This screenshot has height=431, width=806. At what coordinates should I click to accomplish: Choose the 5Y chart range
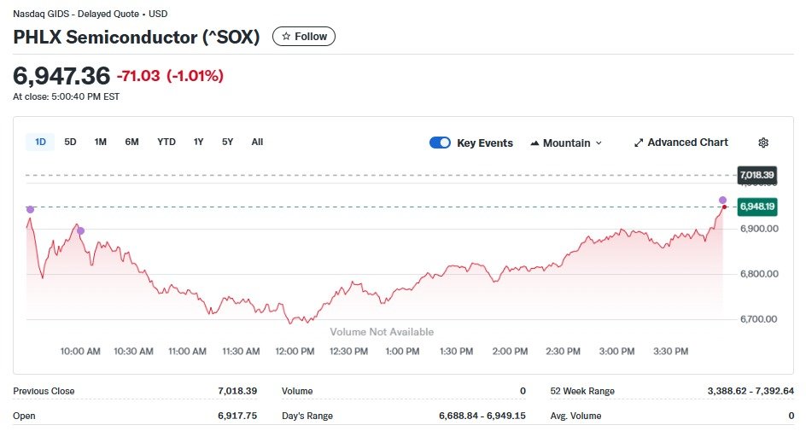228,142
